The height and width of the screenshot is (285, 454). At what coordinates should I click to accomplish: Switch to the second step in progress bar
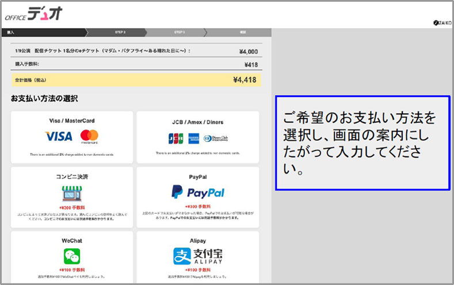pyautogui.click(x=120, y=32)
